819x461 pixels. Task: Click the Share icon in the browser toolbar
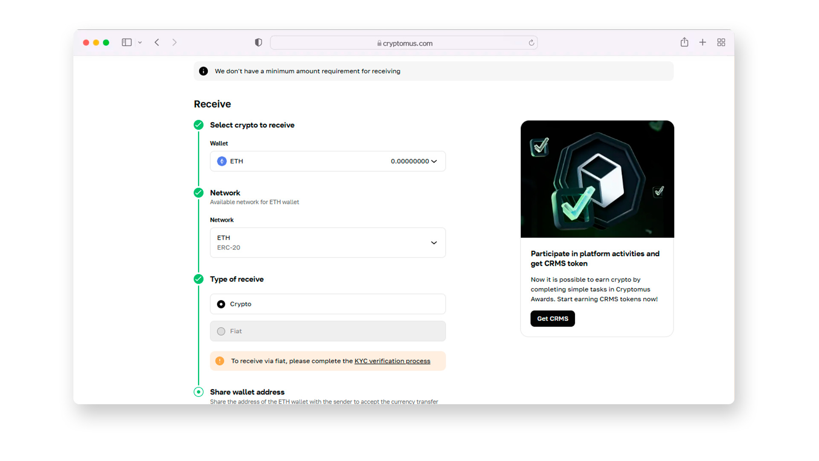tap(684, 42)
